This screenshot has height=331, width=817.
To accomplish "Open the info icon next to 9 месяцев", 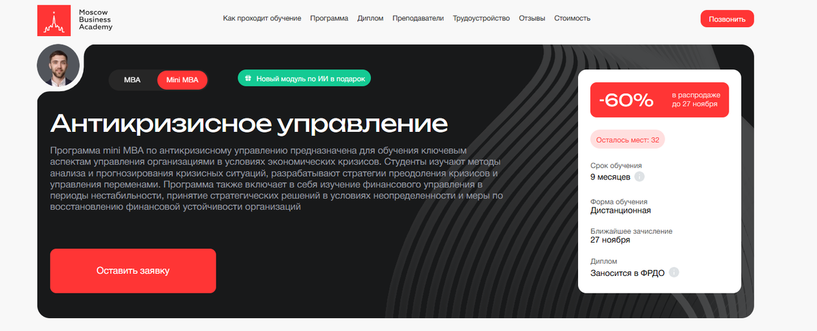I will [639, 177].
